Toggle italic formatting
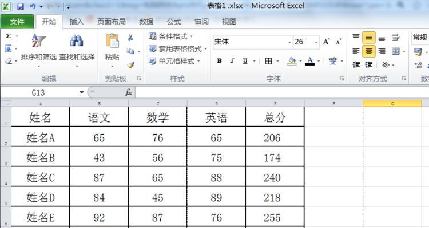This screenshot has height=228, width=429. (232, 61)
